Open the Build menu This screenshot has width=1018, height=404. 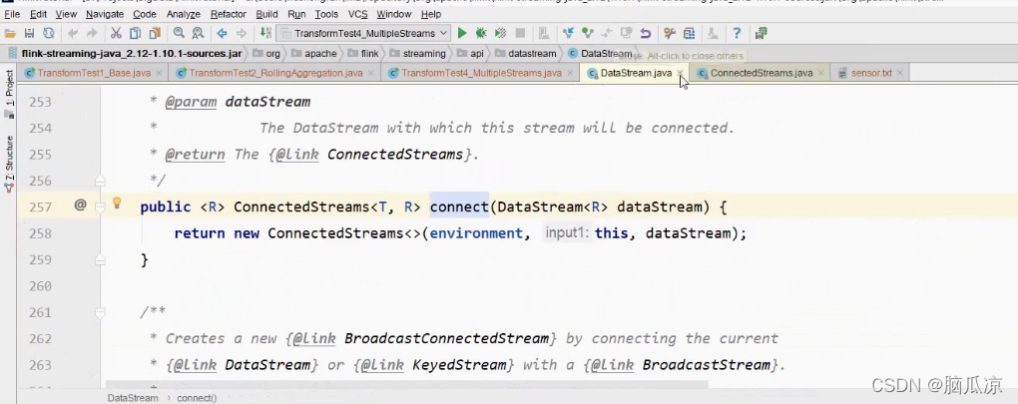(x=266, y=14)
